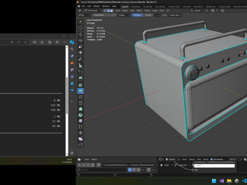Choose the Edge Slide tool

pyautogui.click(x=80, y=127)
